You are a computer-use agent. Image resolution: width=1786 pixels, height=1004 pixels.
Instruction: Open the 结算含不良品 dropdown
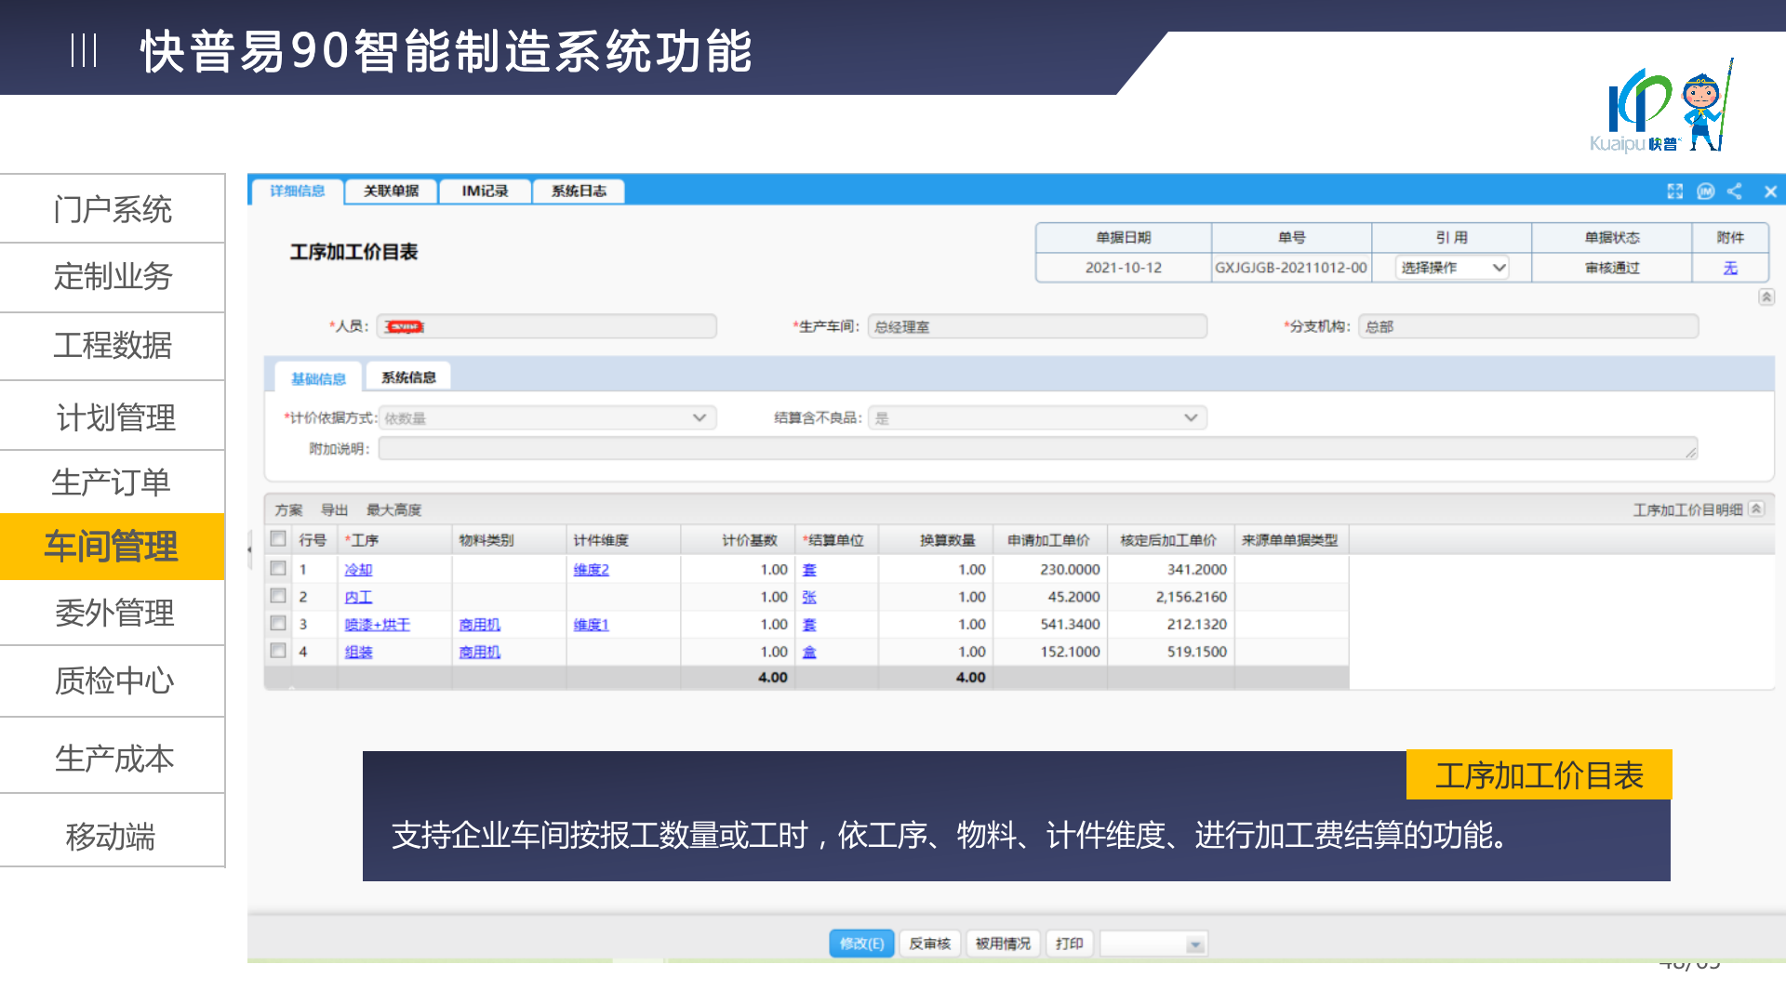point(1037,418)
